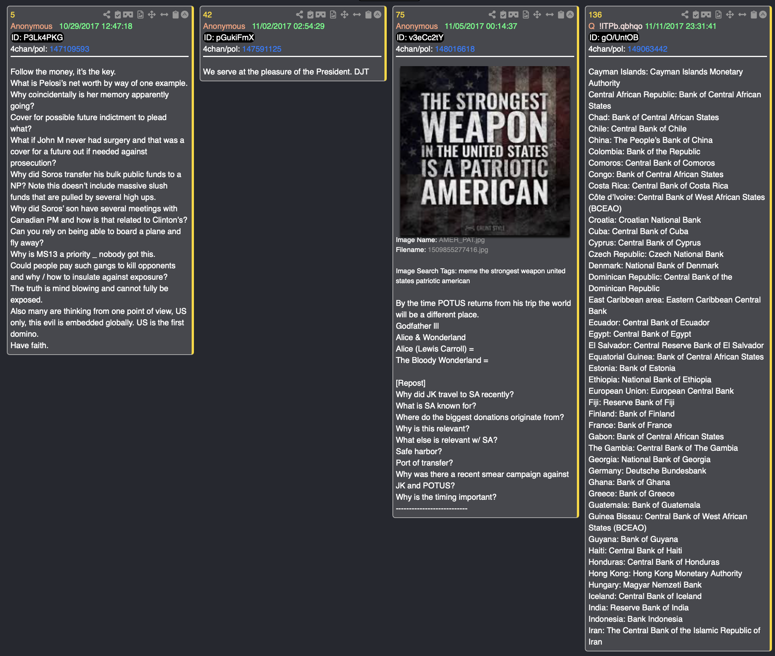Click the image file icon on post 42
Viewport: 775px width, 656px height.
[333, 15]
